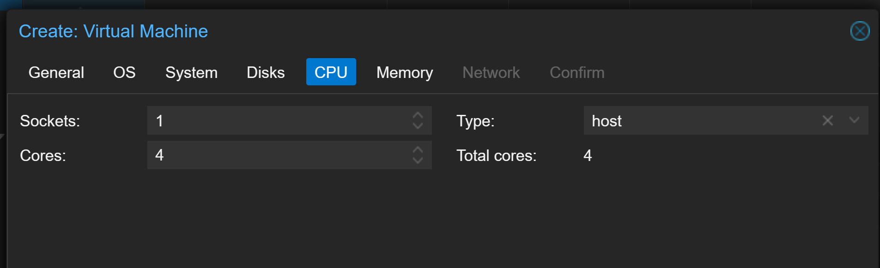Switch to the General tab
Viewport: 880px width, 268px height.
click(56, 72)
